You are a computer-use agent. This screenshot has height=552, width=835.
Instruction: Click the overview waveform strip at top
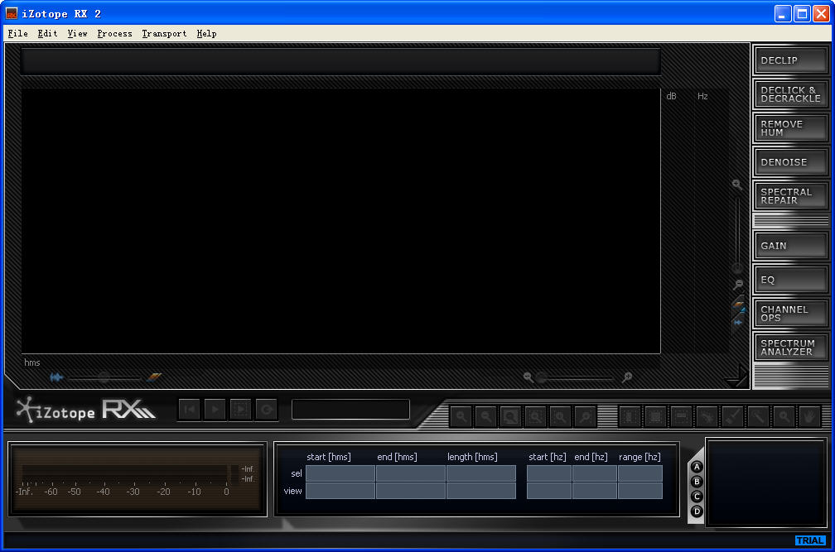tap(340, 62)
